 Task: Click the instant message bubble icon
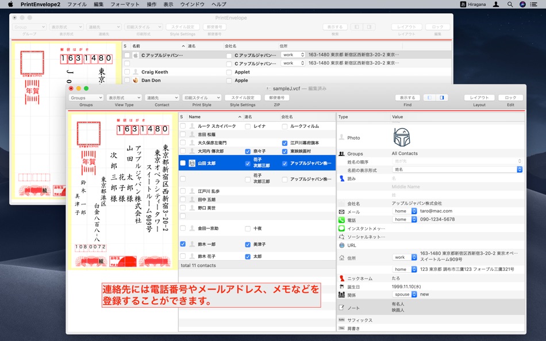pos(341,228)
